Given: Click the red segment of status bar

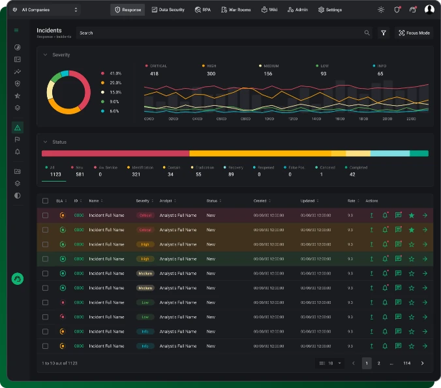Looking at the screenshot, I should pyautogui.click(x=115, y=153).
